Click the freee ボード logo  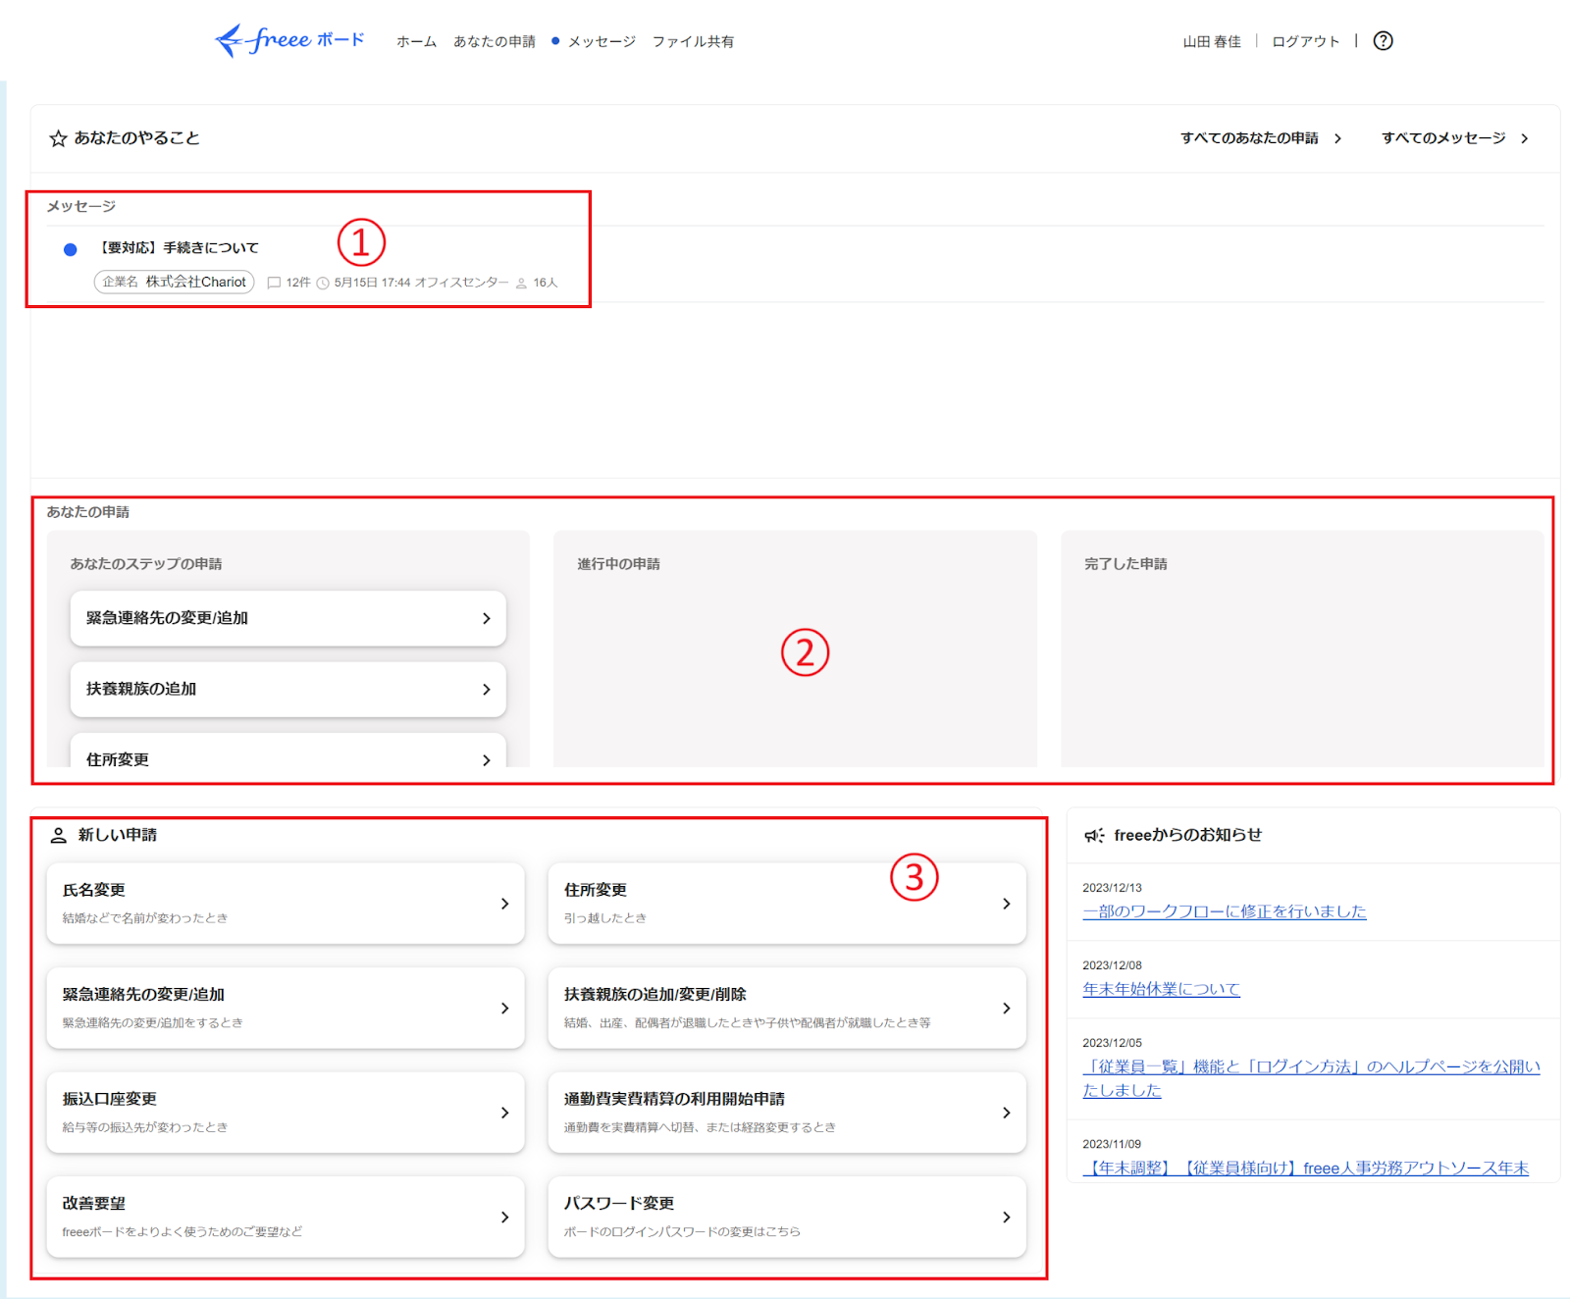pyautogui.click(x=289, y=40)
